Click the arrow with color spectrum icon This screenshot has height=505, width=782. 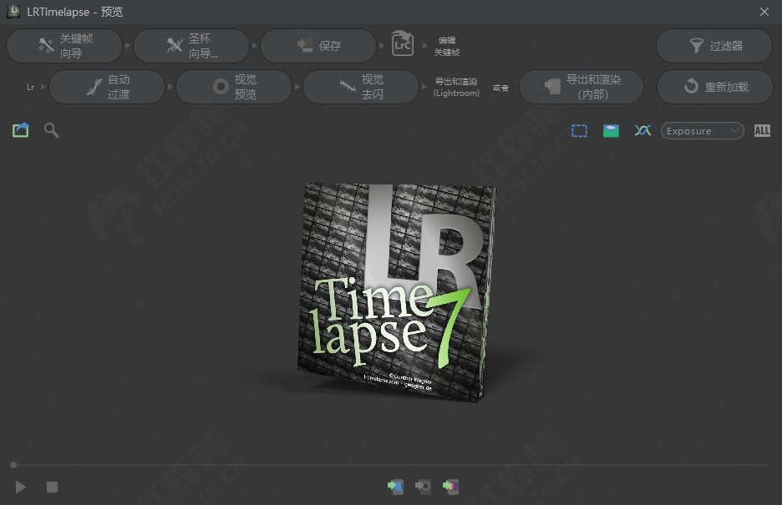tap(450, 486)
